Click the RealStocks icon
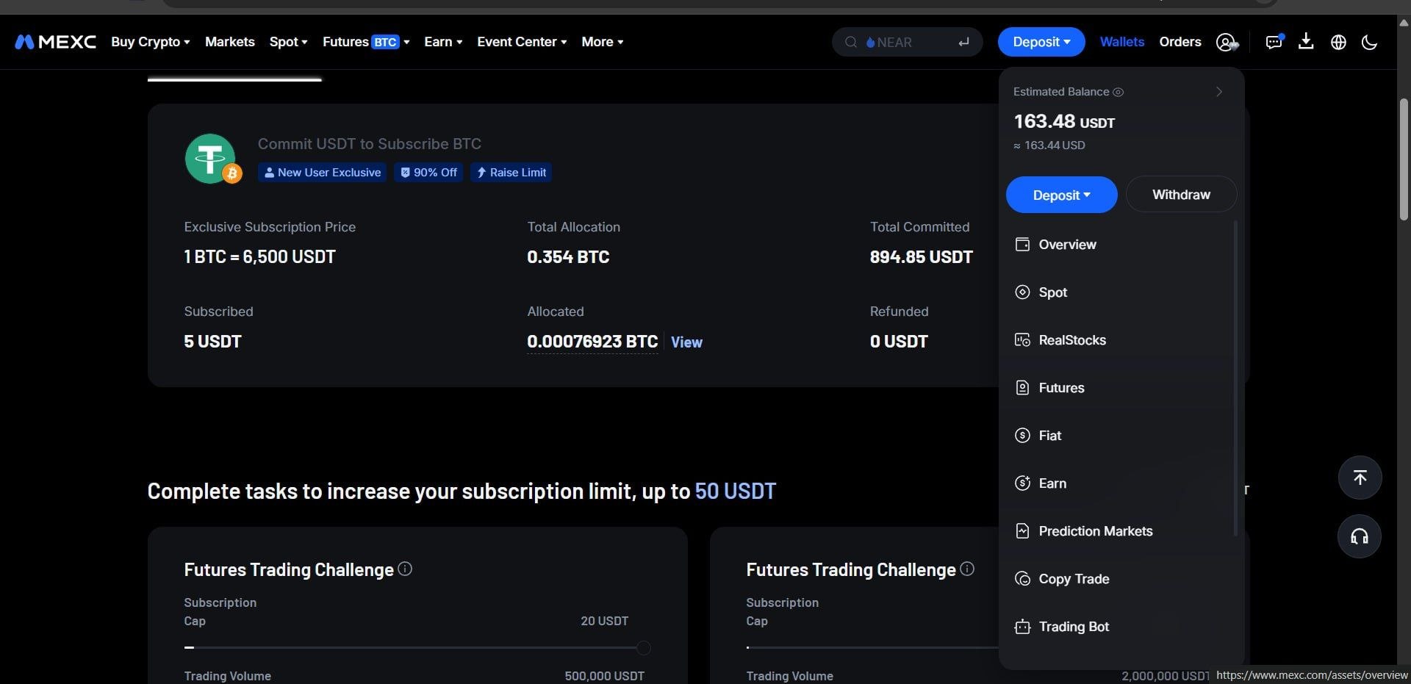Screen dimensions: 1411x684 [1022, 340]
